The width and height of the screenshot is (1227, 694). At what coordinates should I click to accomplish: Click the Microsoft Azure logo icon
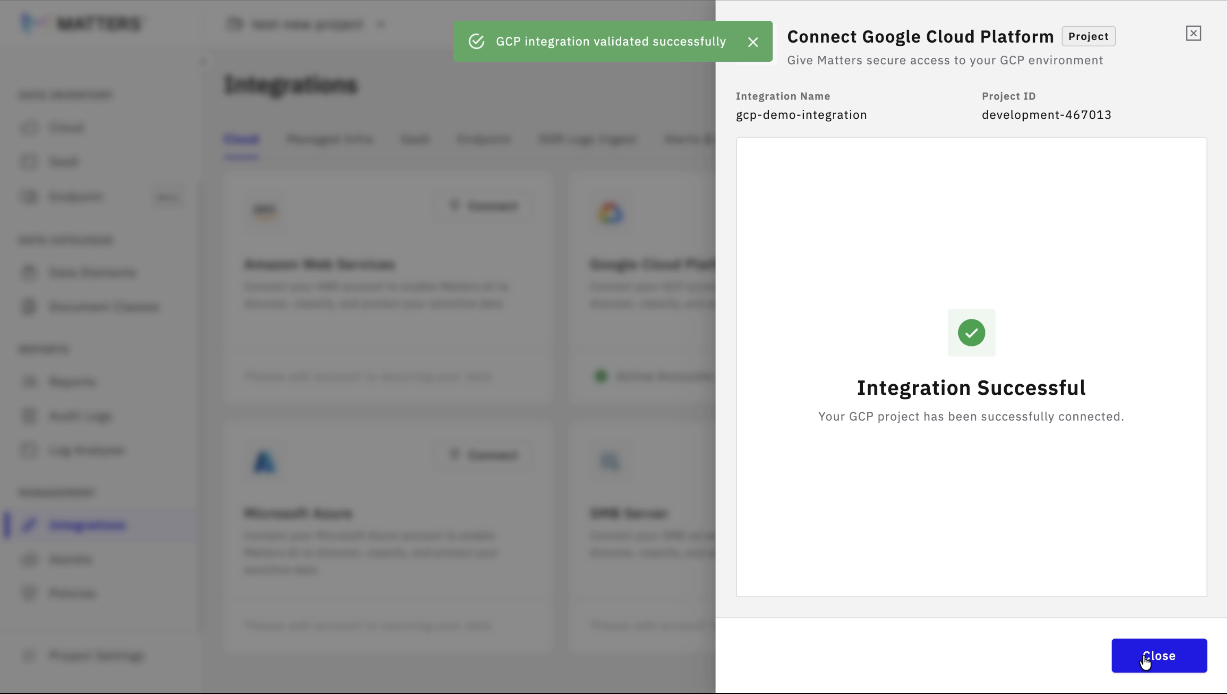pos(265,462)
